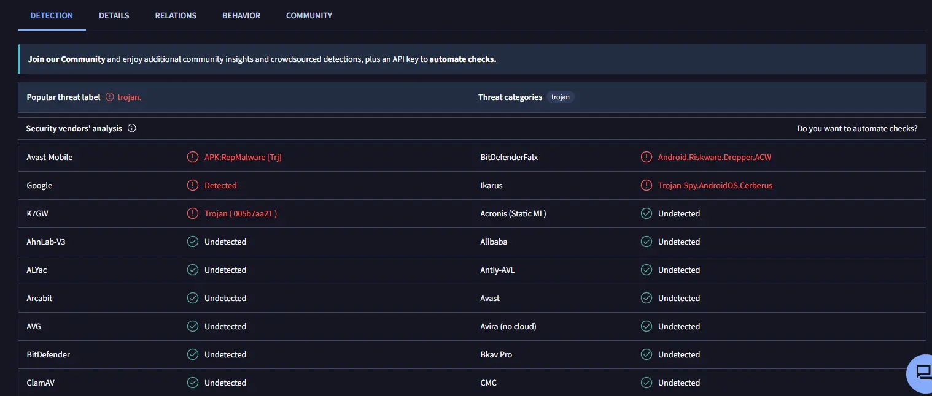Click the warning icon next to Popular threat label

110,97
